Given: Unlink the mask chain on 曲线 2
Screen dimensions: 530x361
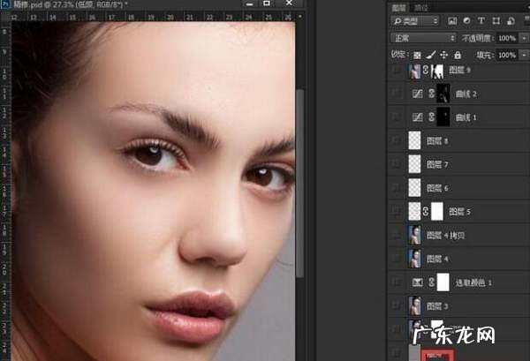Looking at the screenshot, I should coord(431,94).
